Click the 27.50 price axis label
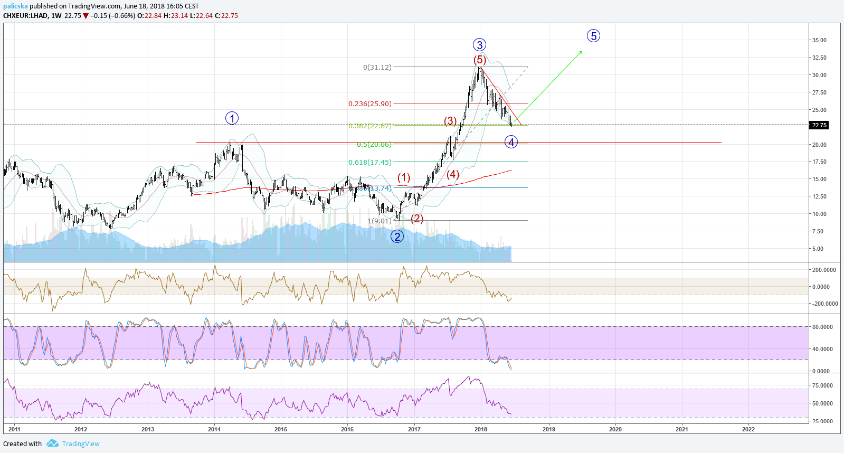Viewport: 844px width, 453px height. click(x=819, y=92)
